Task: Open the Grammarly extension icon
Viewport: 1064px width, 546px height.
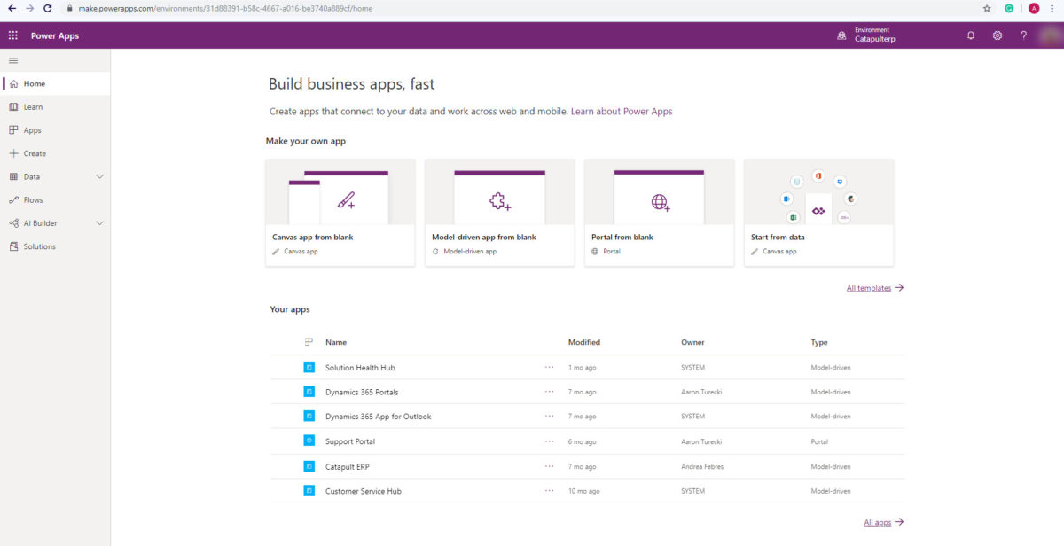Action: [1009, 8]
